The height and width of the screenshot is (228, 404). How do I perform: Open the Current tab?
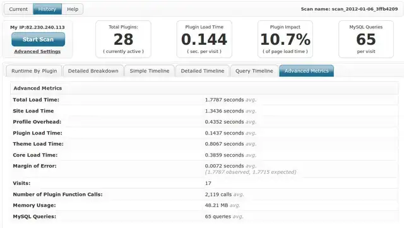coord(18,9)
